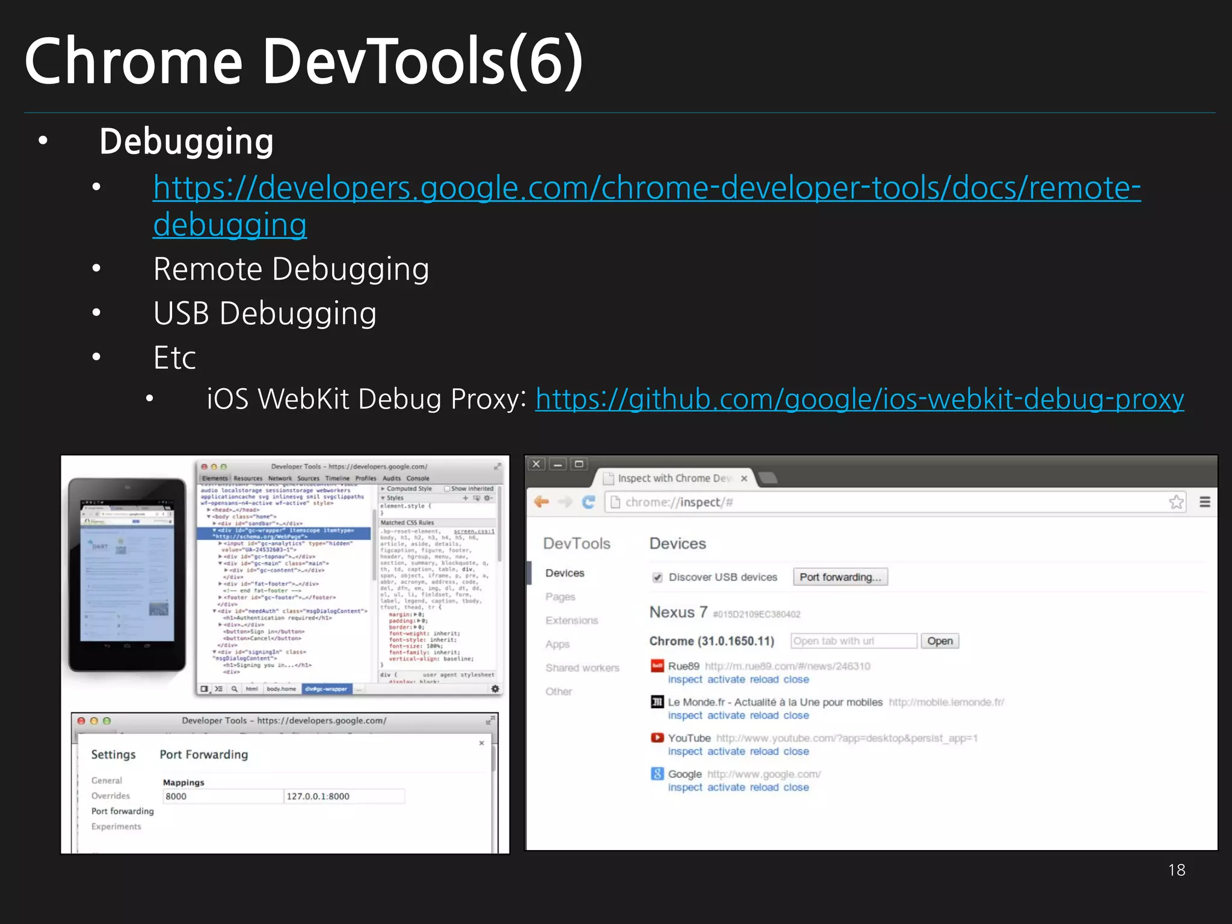Collapse the Styles section

pyautogui.click(x=383, y=498)
